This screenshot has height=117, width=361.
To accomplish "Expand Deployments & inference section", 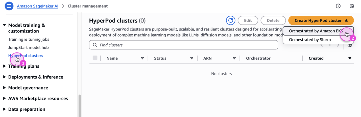I will tap(4, 77).
